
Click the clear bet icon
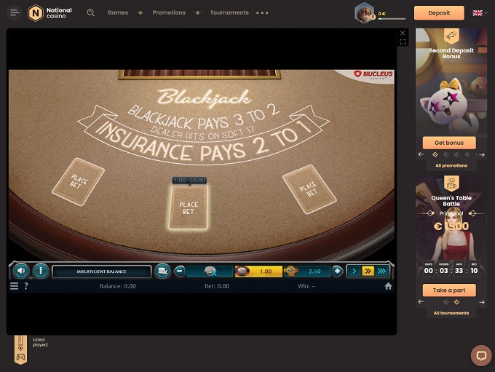pyautogui.click(x=163, y=271)
